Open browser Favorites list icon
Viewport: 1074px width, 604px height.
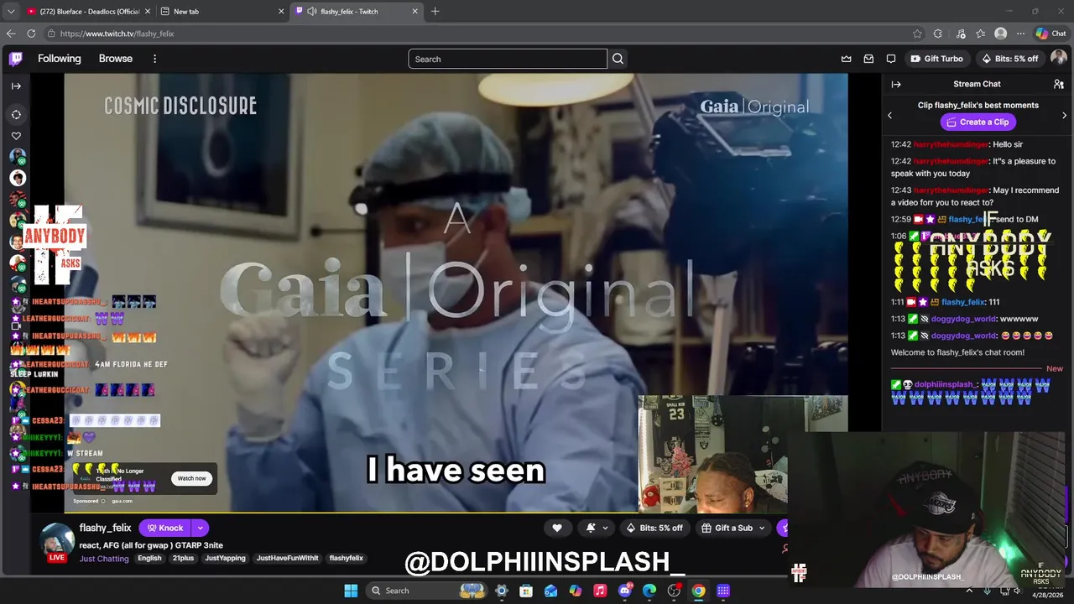point(980,34)
